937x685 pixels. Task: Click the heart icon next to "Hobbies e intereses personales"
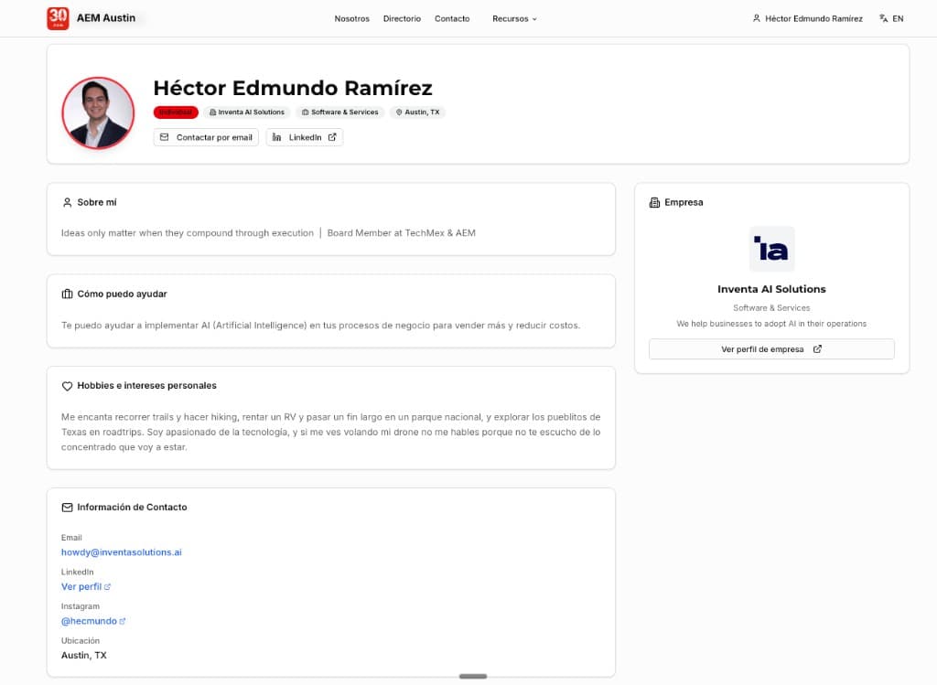[66, 385]
